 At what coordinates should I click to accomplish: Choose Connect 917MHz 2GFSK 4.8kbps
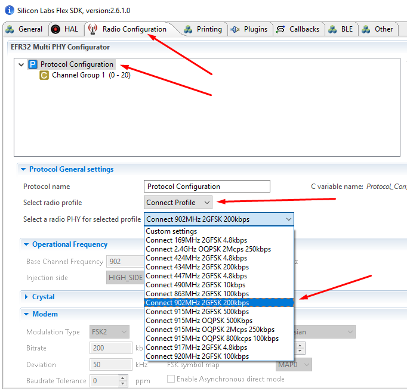(219, 347)
